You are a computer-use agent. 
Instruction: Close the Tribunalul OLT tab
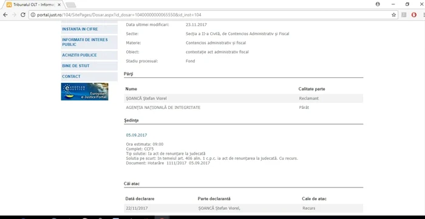pos(59,5)
